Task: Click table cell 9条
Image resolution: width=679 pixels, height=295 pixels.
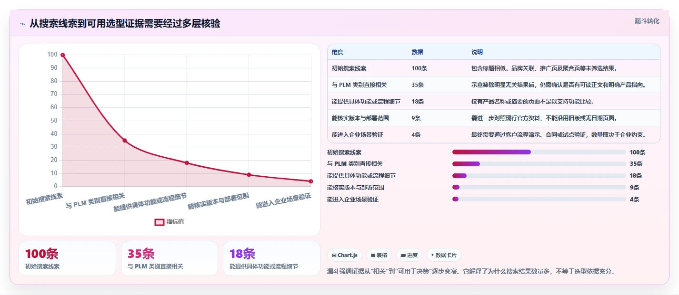Action: click(416, 118)
